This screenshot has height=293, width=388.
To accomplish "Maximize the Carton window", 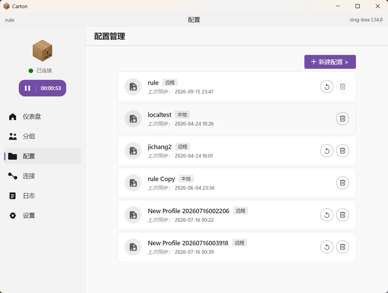I will point(358,6).
